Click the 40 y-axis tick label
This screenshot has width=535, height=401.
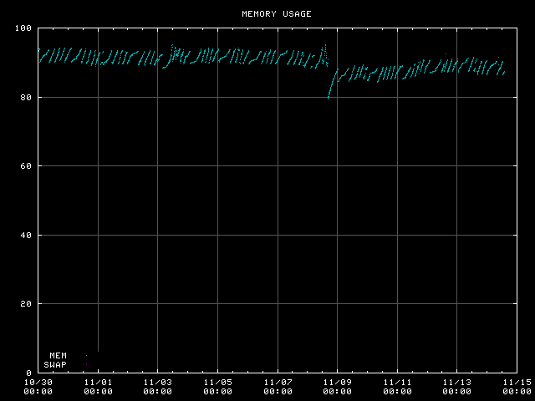26,236
